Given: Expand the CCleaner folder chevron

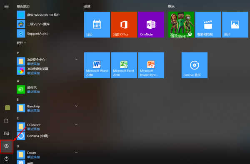Looking at the screenshot, I should [x=76, y=124].
